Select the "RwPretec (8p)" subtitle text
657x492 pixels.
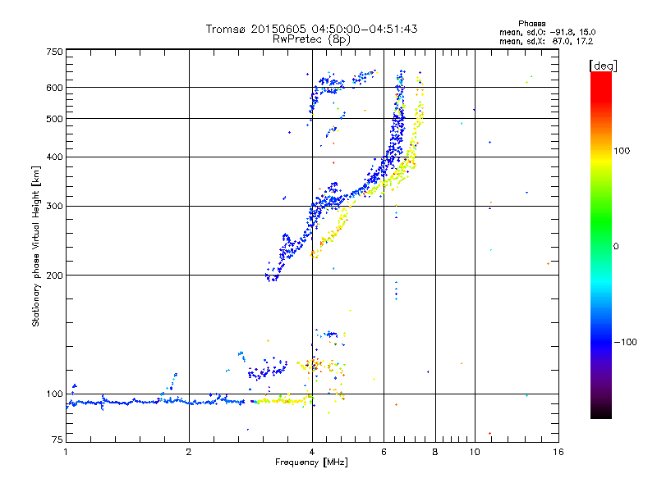[311, 39]
